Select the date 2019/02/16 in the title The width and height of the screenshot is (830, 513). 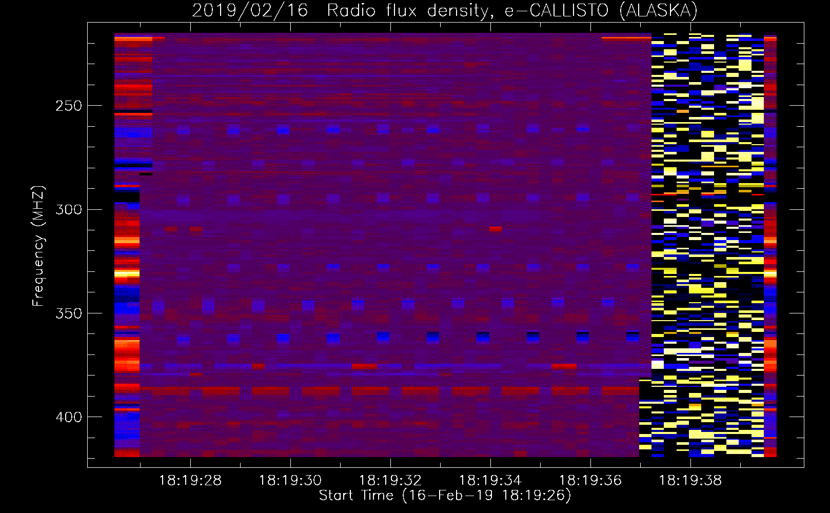click(x=250, y=10)
